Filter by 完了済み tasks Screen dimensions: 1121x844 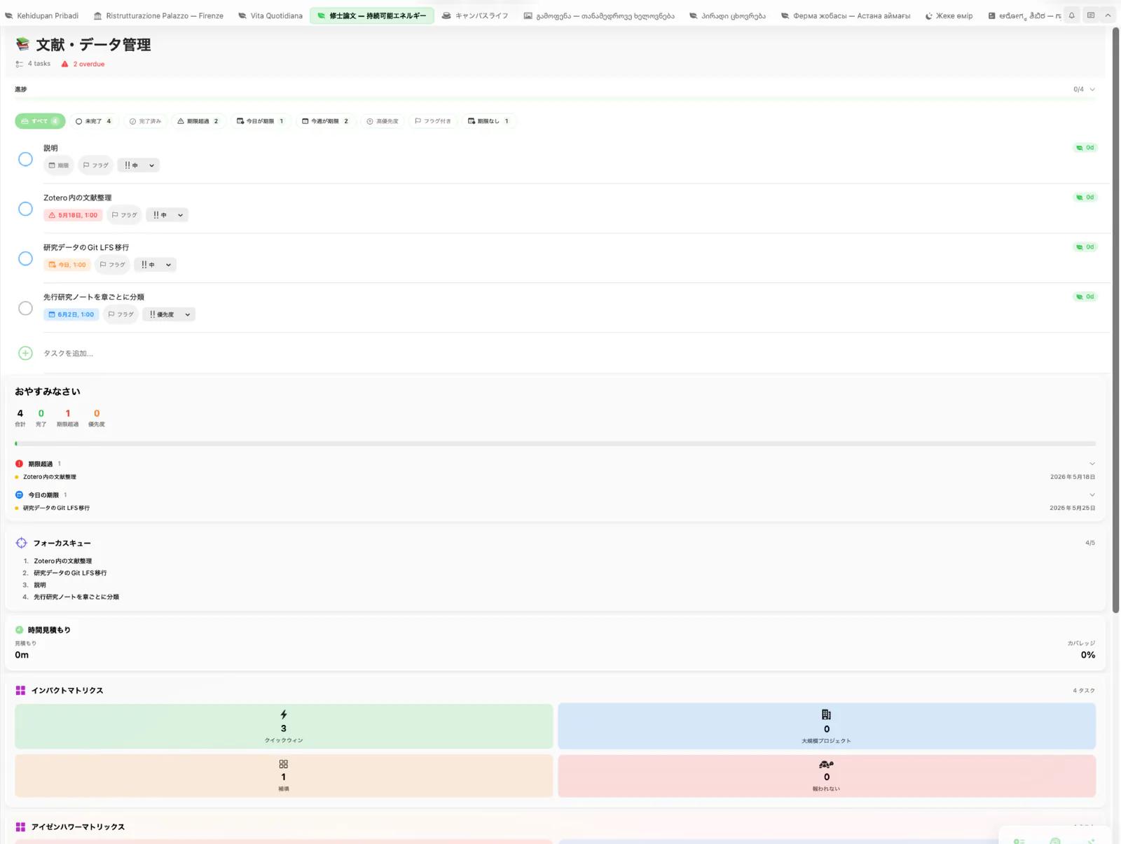(146, 121)
